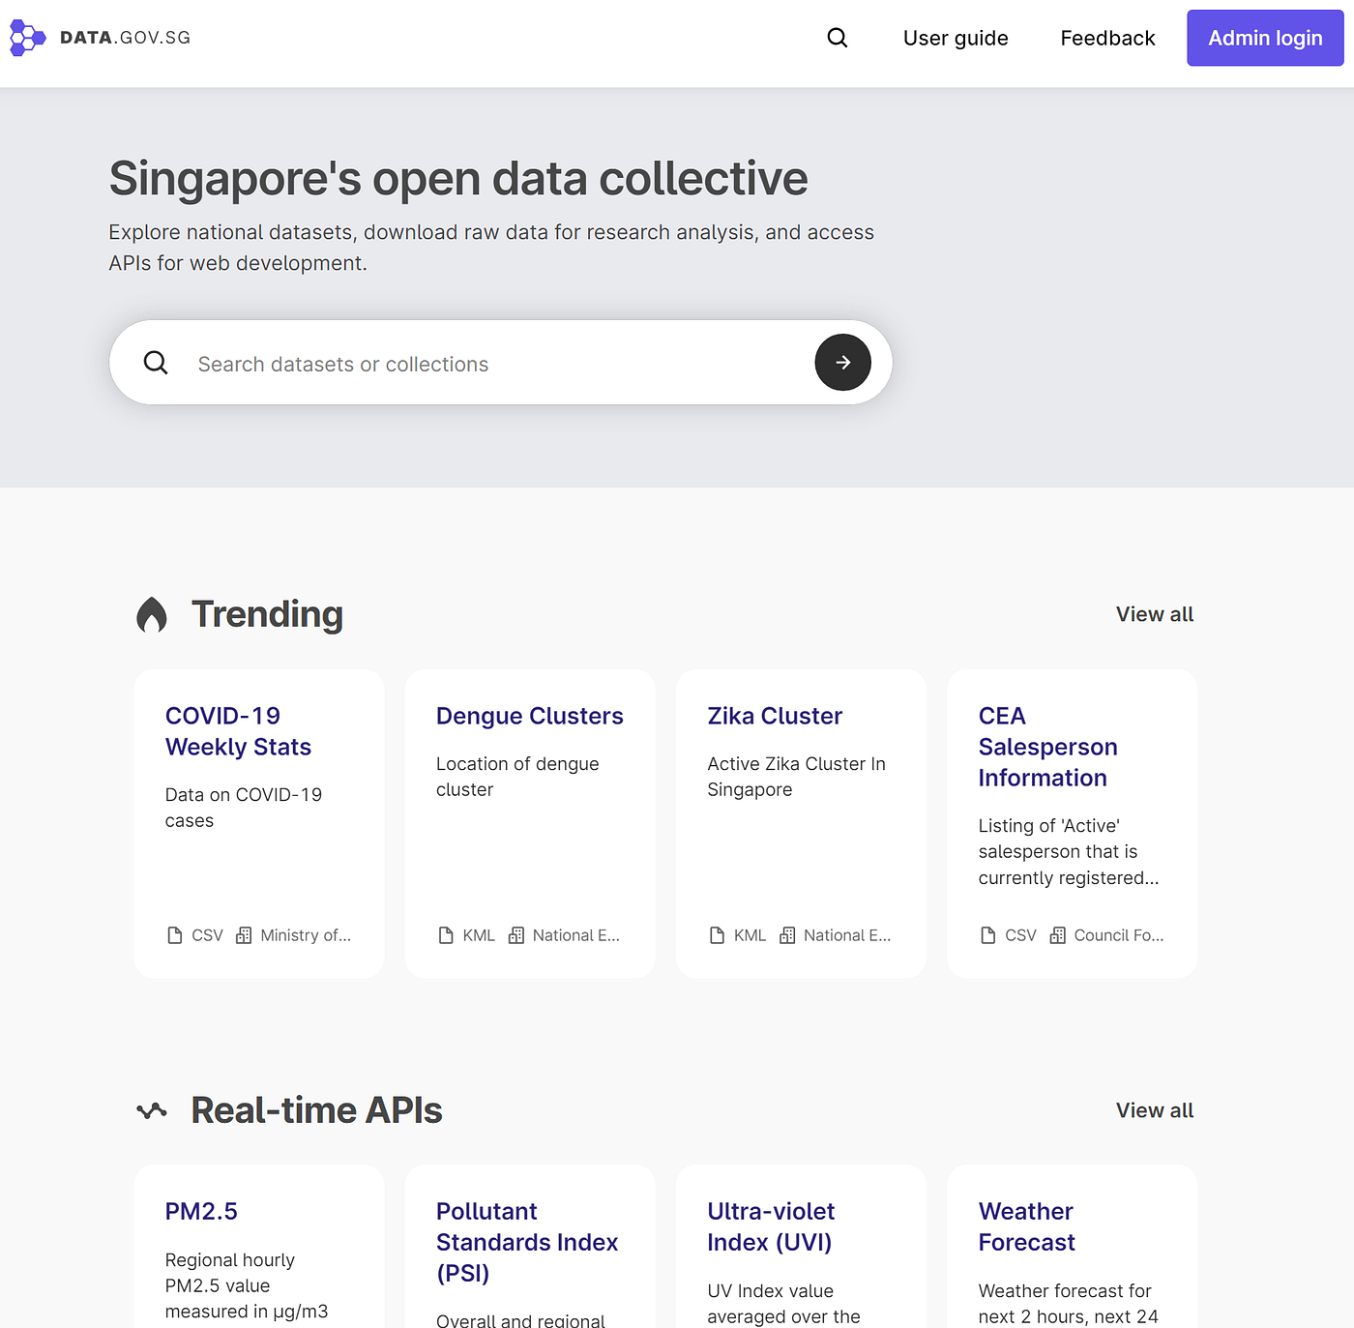The image size is (1354, 1328).
Task: Click 'Location of dengue cluster' text
Action: (517, 777)
